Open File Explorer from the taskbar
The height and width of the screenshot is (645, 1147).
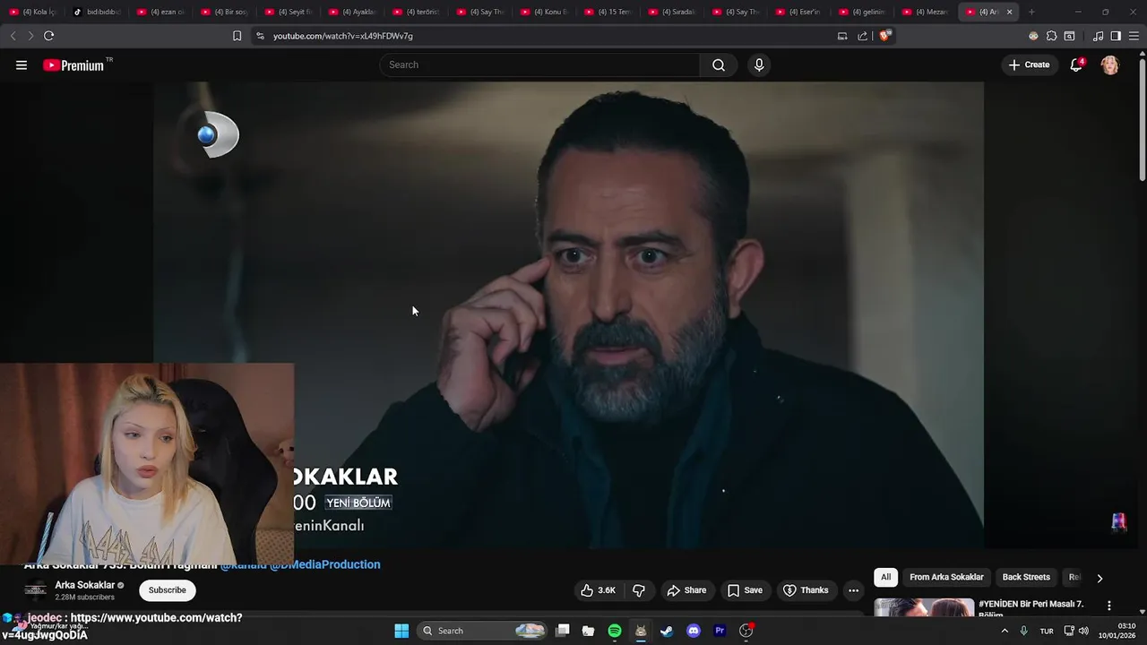tap(588, 631)
